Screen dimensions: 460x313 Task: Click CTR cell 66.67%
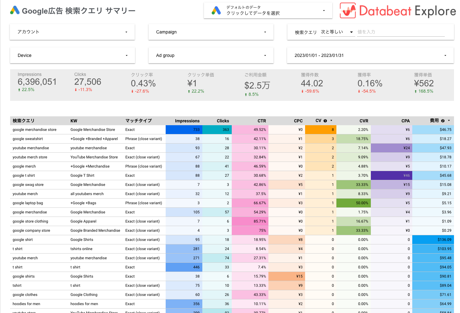pos(250,203)
